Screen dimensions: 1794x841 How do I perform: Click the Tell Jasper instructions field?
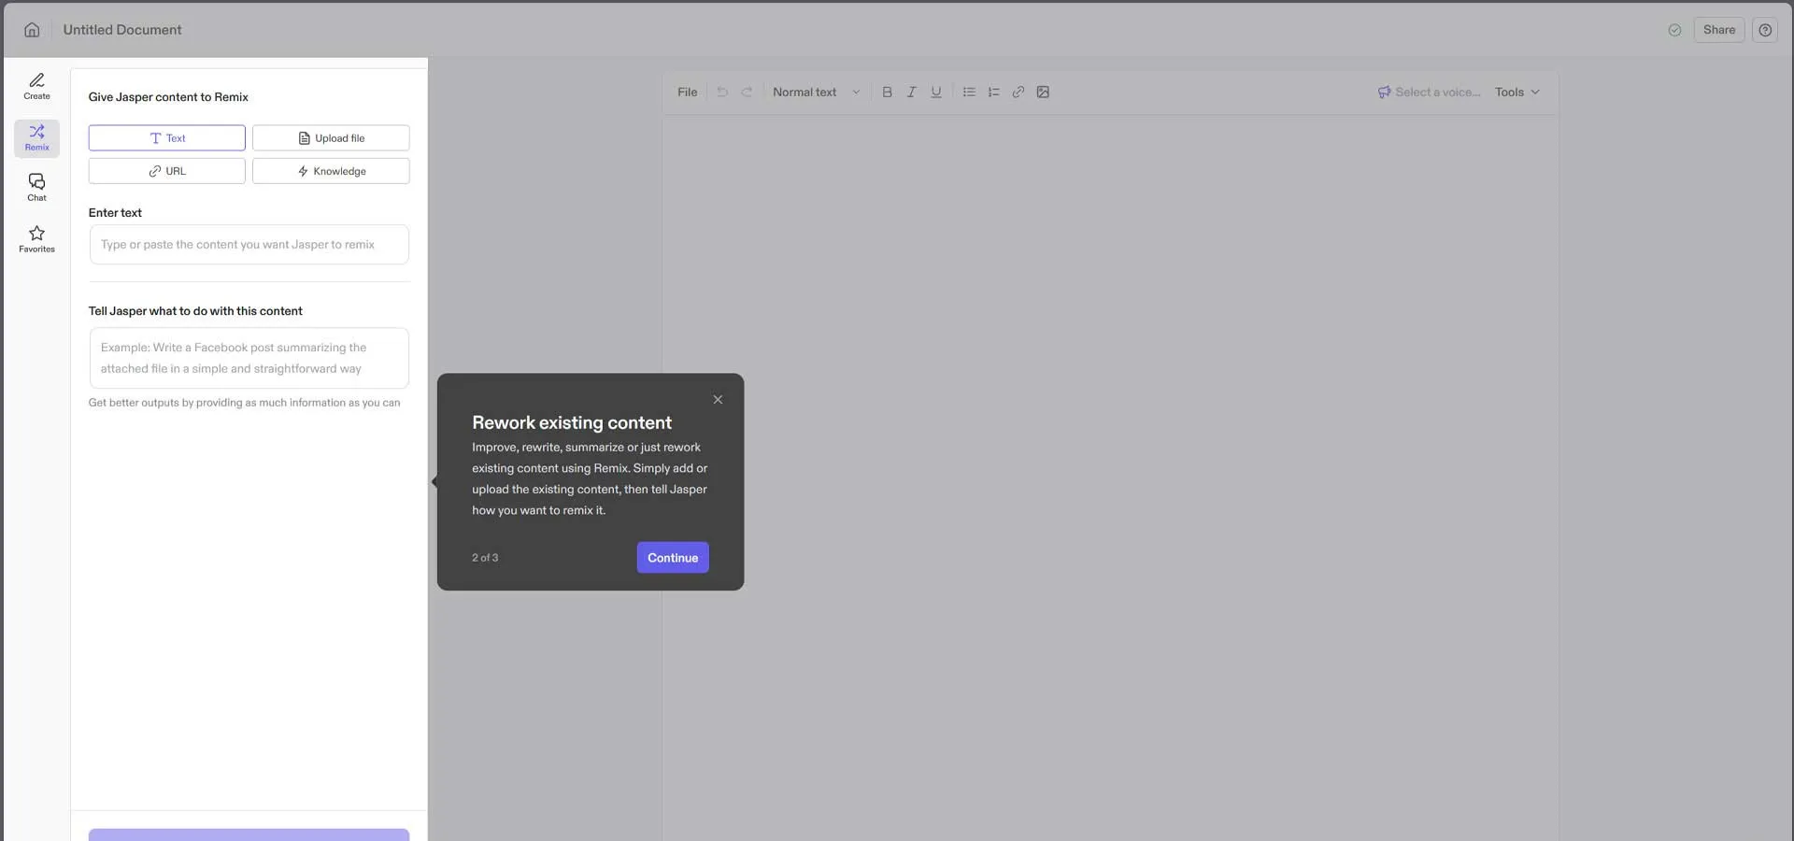tap(249, 358)
